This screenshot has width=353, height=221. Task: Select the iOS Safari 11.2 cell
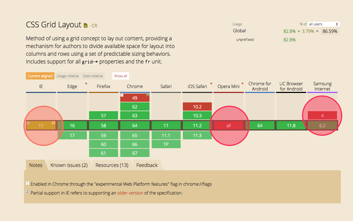click(197, 126)
